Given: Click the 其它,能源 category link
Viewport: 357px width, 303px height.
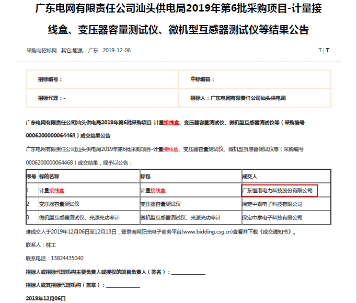Looking at the screenshot, I should [72, 51].
